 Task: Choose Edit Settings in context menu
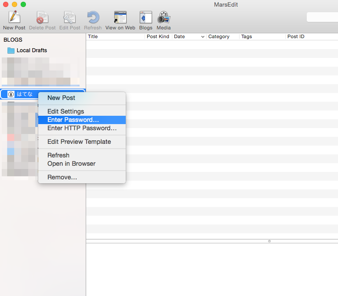pyautogui.click(x=82, y=111)
